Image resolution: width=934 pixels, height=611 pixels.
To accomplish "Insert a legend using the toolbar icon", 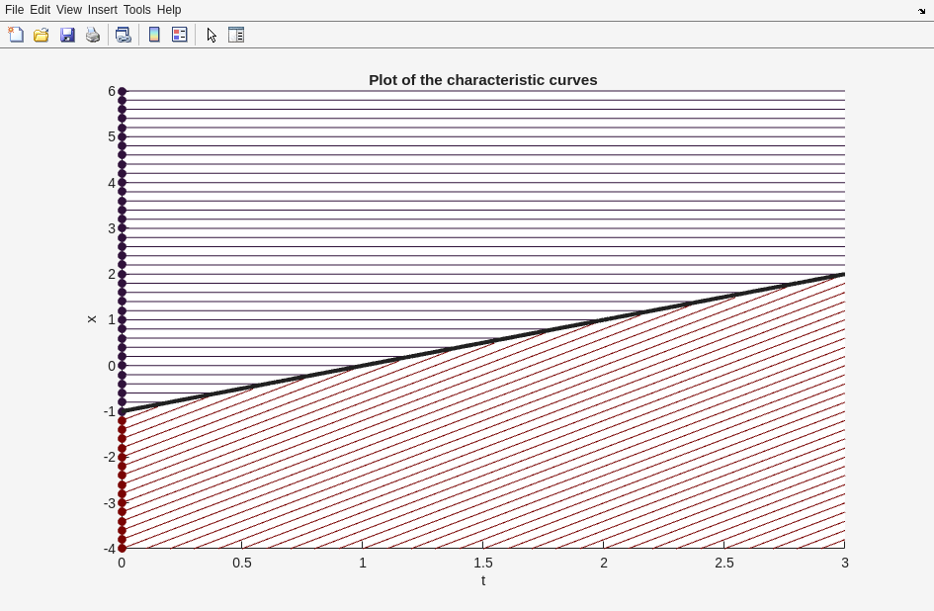I will [180, 35].
